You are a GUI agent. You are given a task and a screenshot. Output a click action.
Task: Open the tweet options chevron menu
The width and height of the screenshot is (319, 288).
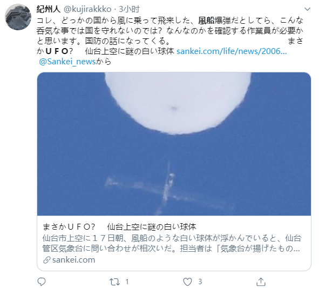tap(307, 9)
